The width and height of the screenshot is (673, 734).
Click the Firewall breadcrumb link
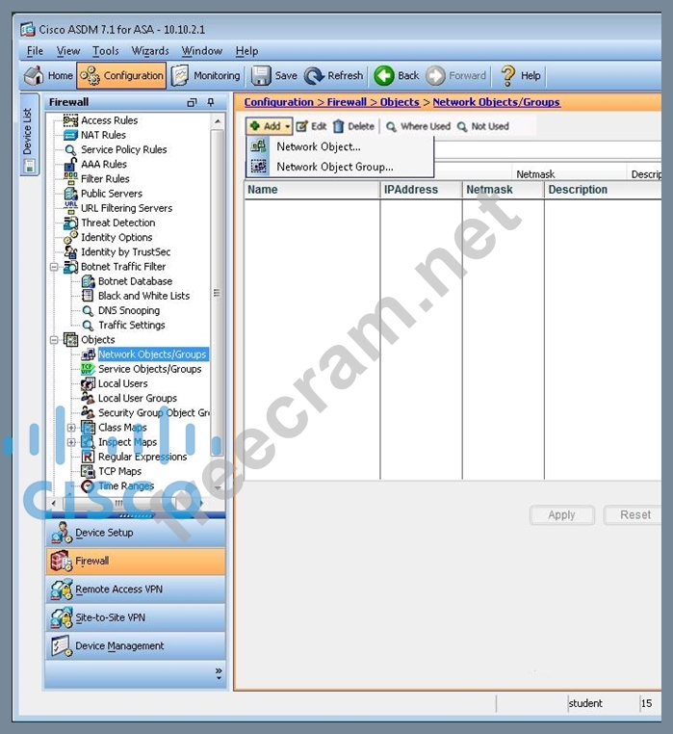tap(347, 102)
